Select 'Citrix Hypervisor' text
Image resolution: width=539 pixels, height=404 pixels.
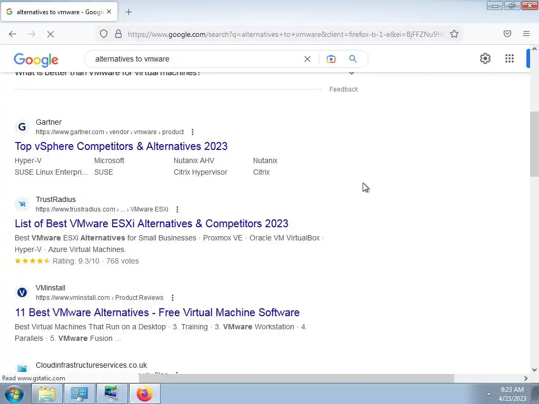pos(201,172)
